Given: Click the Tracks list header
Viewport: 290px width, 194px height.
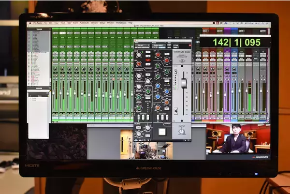Looking at the screenshot, I should pyautogui.click(x=38, y=30).
